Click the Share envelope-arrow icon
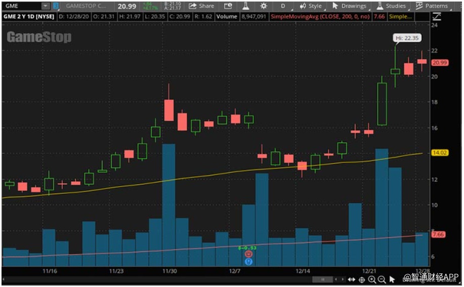The width and height of the screenshot is (464, 287). 193,6
